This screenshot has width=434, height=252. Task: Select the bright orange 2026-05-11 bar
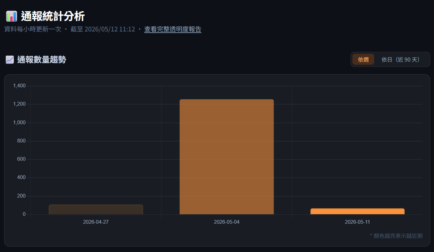coord(357,211)
